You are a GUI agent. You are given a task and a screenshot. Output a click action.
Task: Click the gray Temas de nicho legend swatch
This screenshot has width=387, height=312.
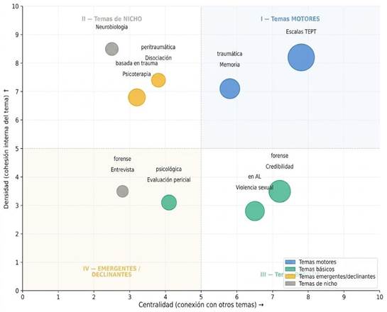pyautogui.click(x=290, y=284)
